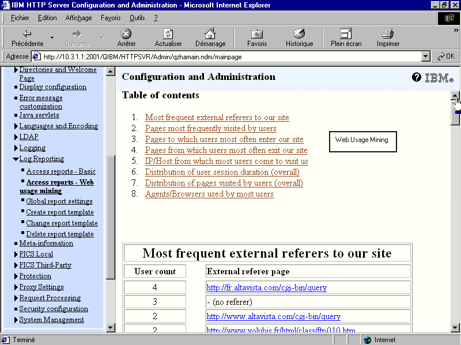
Task: Expand the Languages and Encoding triangle
Action: click(16, 126)
